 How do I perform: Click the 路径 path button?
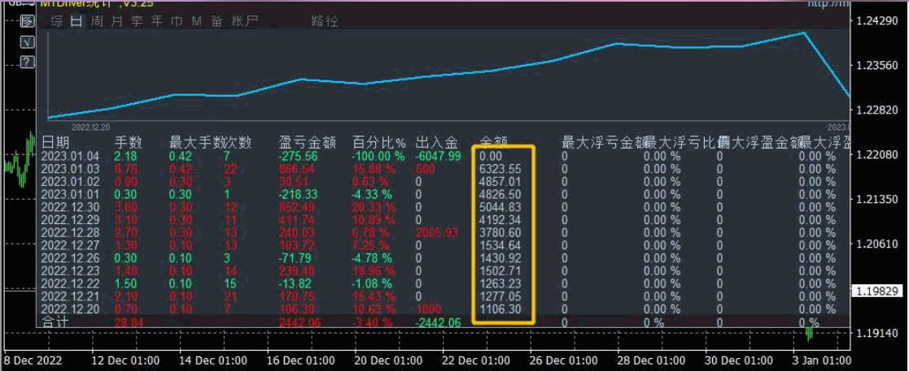[325, 22]
